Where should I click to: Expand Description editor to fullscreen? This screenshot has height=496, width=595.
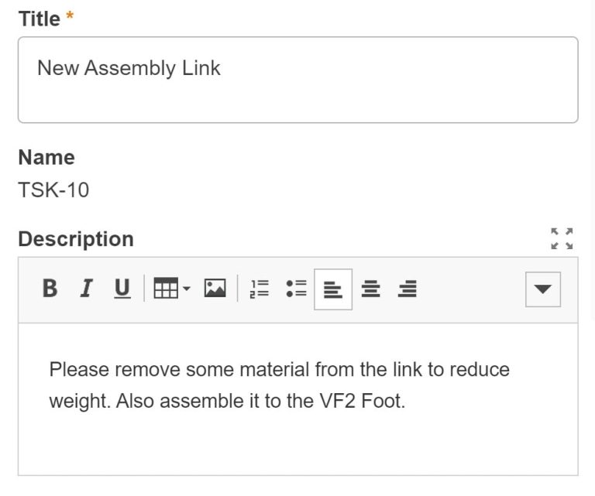pos(562,239)
